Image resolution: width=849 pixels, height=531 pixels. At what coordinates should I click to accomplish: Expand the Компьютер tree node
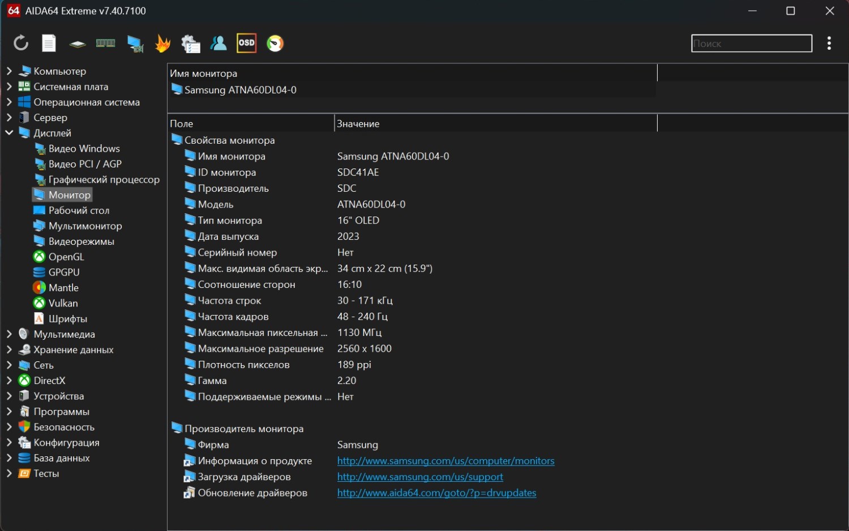9,71
